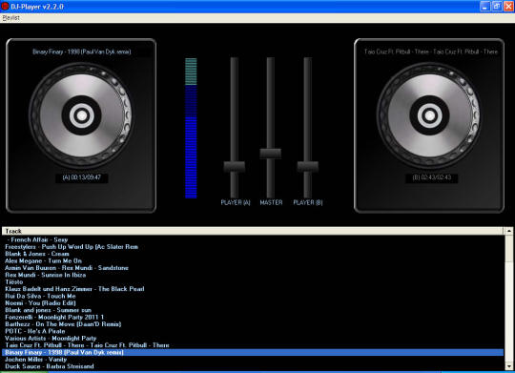
Task: Click the playlist scrollbar up arrow
Action: click(508, 231)
